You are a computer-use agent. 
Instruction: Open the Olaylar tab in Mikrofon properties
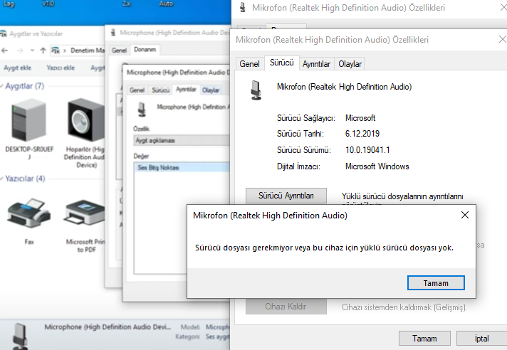tap(350, 64)
